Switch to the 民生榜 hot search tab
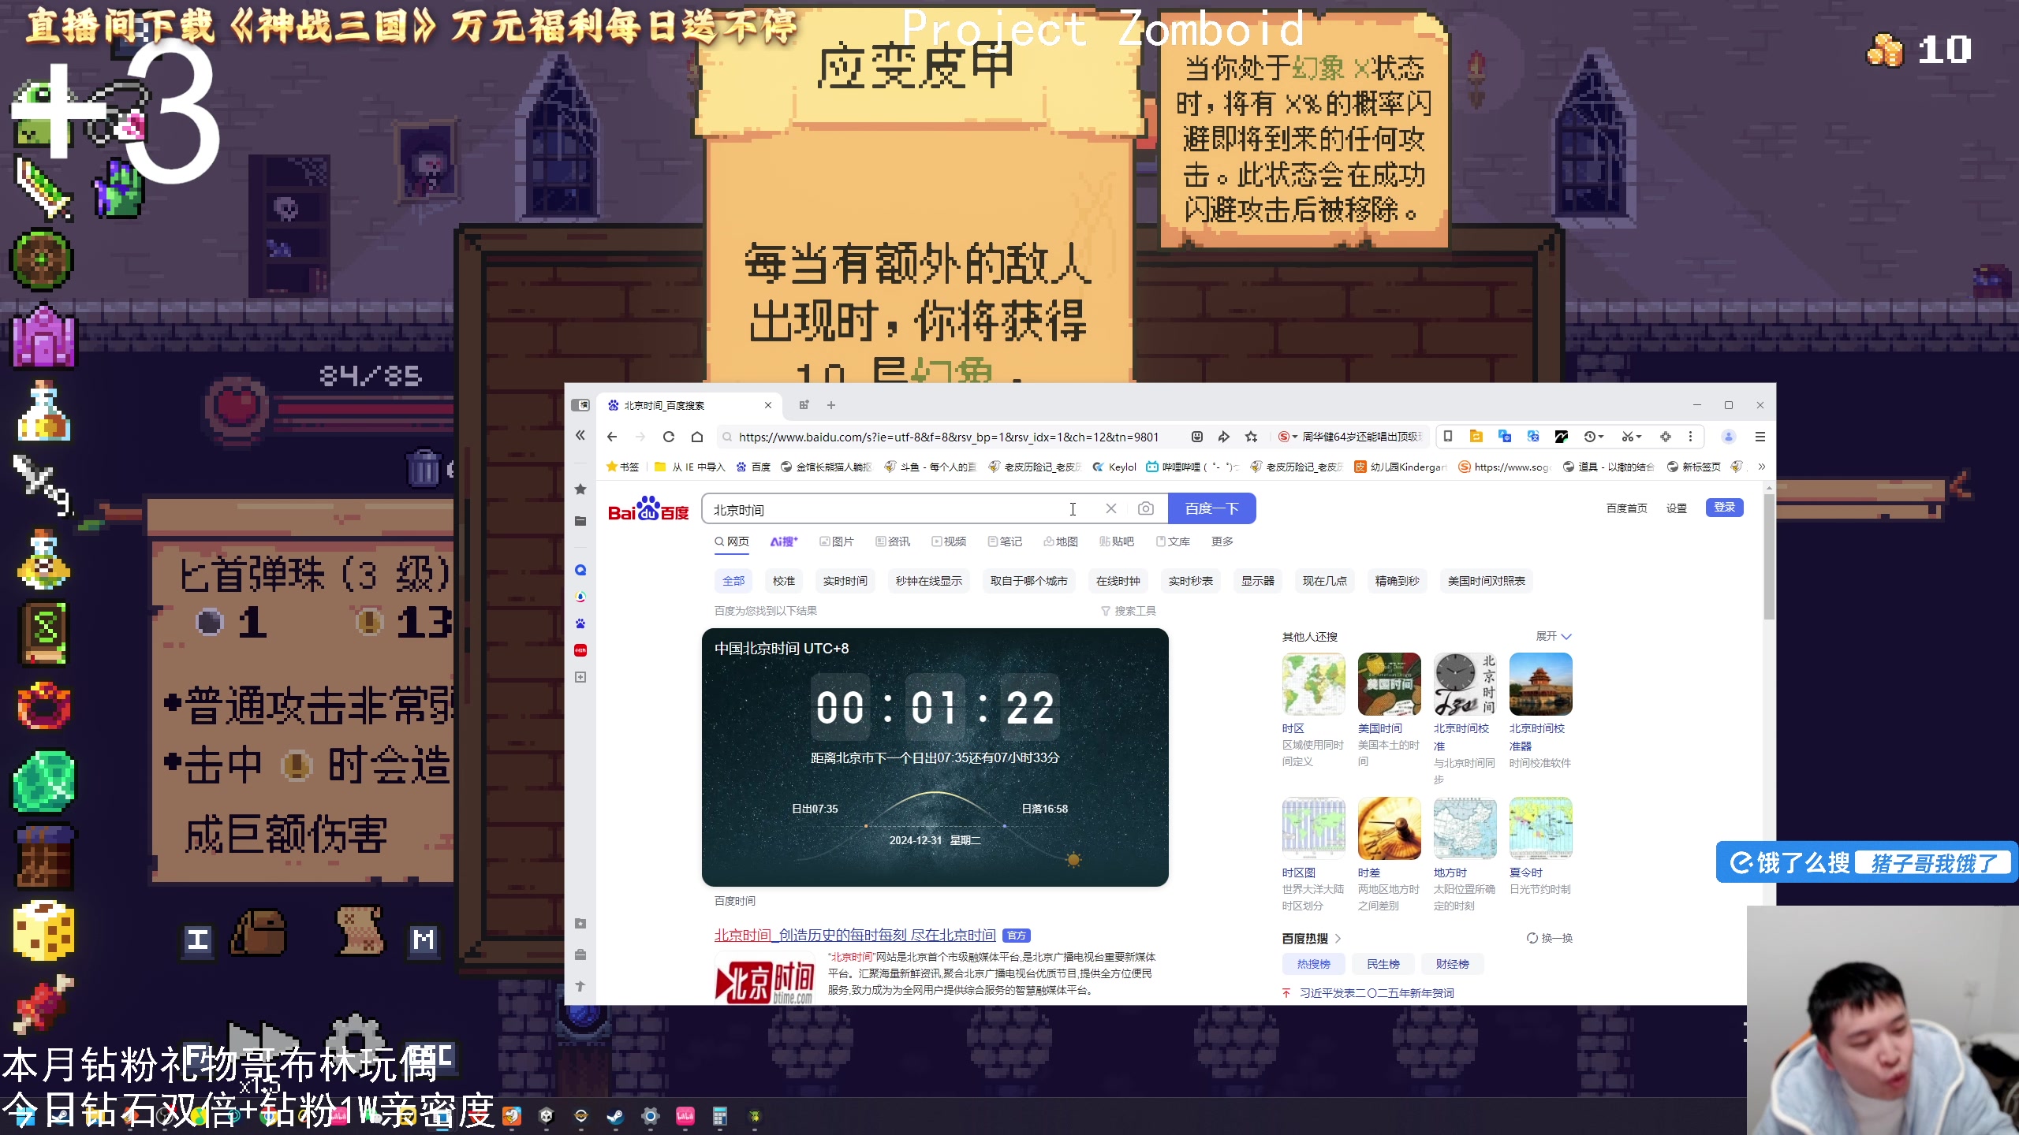 pos(1384,964)
